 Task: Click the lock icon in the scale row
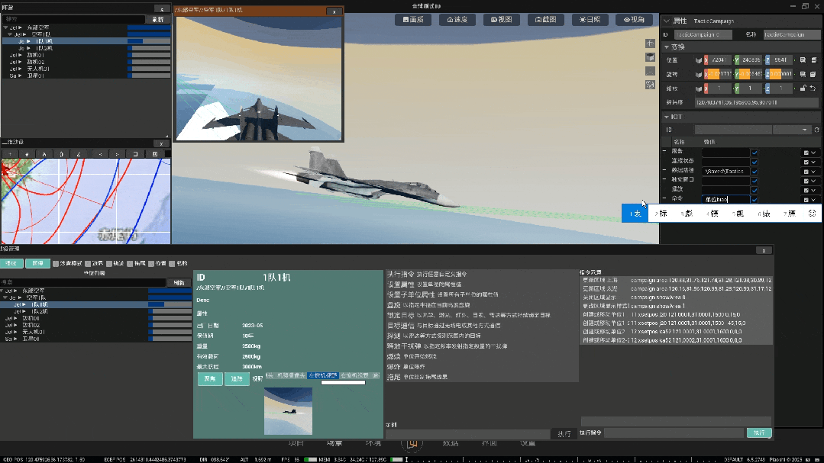803,88
